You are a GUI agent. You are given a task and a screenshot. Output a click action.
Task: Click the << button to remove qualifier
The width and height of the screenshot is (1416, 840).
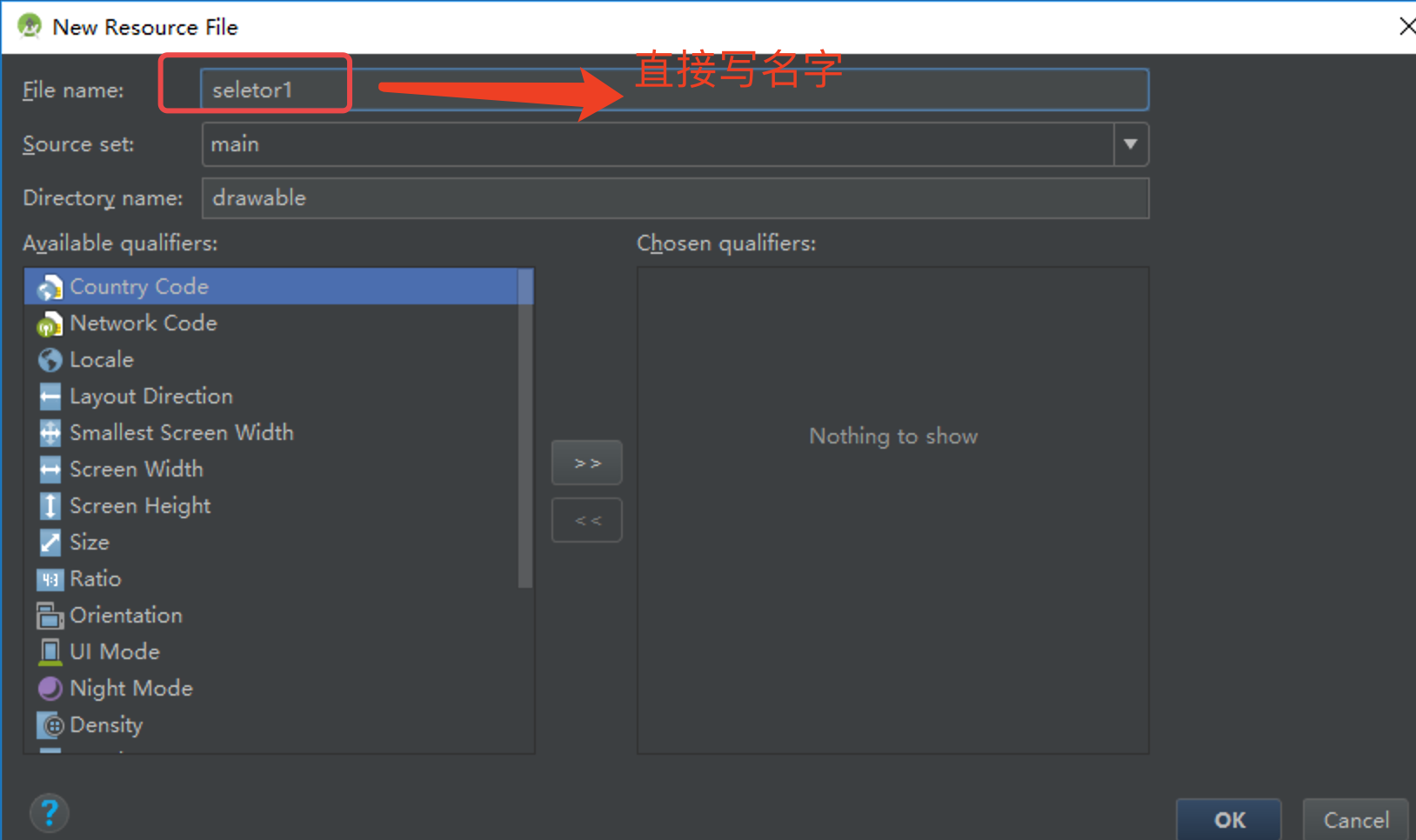coord(586,519)
